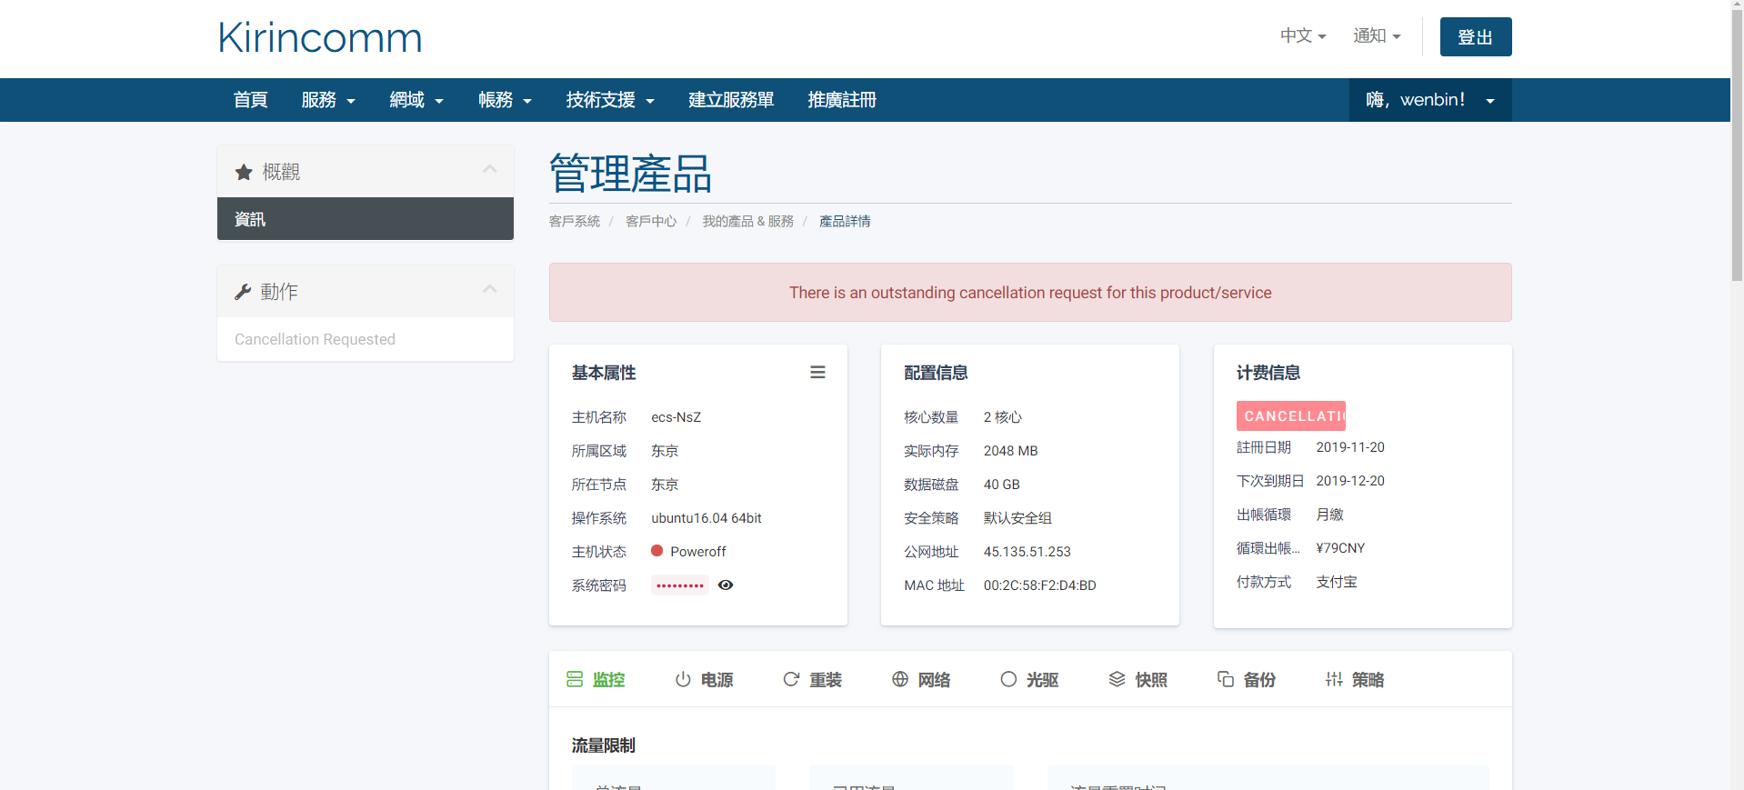Expand the 服務 navigation menu
This screenshot has width=1744, height=790.
[x=328, y=100]
